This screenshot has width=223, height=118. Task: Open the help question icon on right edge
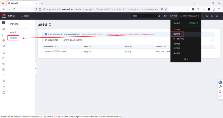(x=220, y=87)
